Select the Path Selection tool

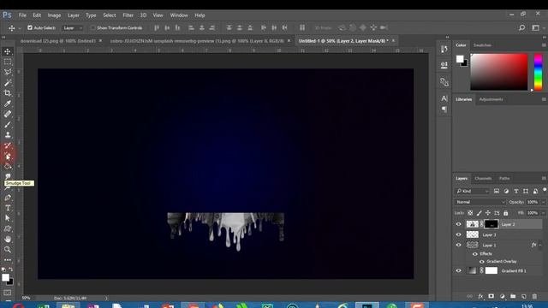pos(8,218)
